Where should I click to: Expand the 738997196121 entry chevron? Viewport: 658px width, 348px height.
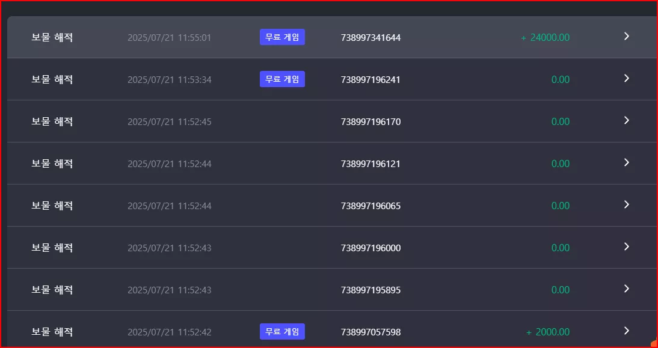click(x=627, y=163)
